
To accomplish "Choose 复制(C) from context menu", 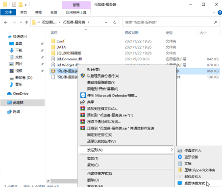I will click(93, 165).
